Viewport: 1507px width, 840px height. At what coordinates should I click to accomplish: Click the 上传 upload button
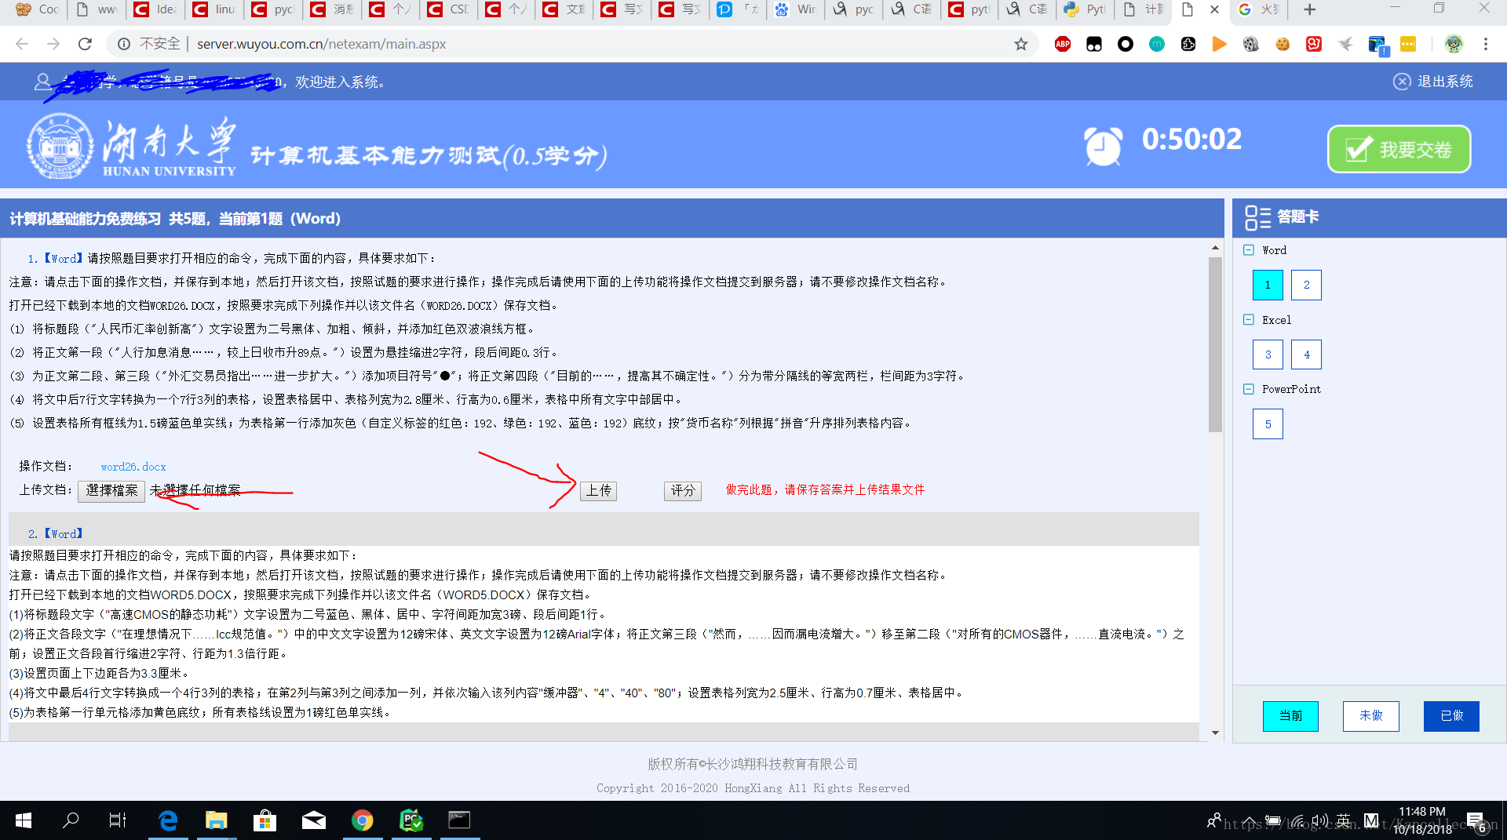tap(598, 490)
